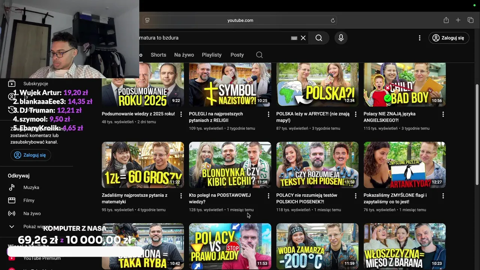480x270 pixels.
Task: Open SYMBOL NAZISTÓW thumbnail
Action: click(230, 85)
